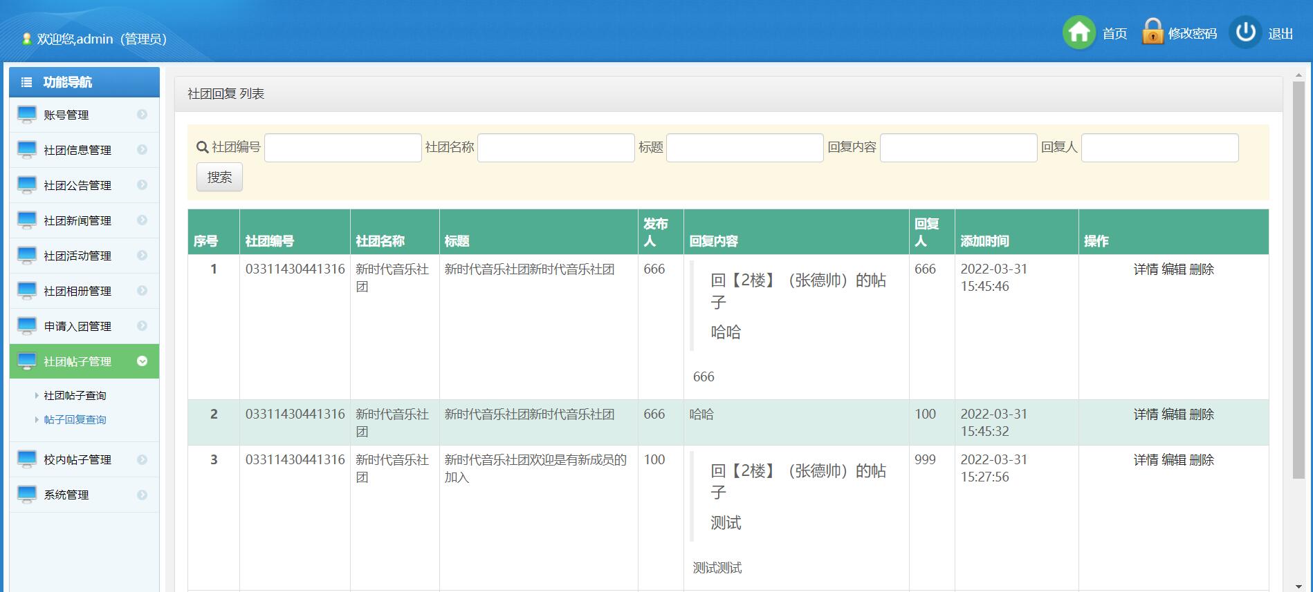Expand 申请入团管理 with its arrow
The width and height of the screenshot is (1313, 592).
click(x=142, y=326)
